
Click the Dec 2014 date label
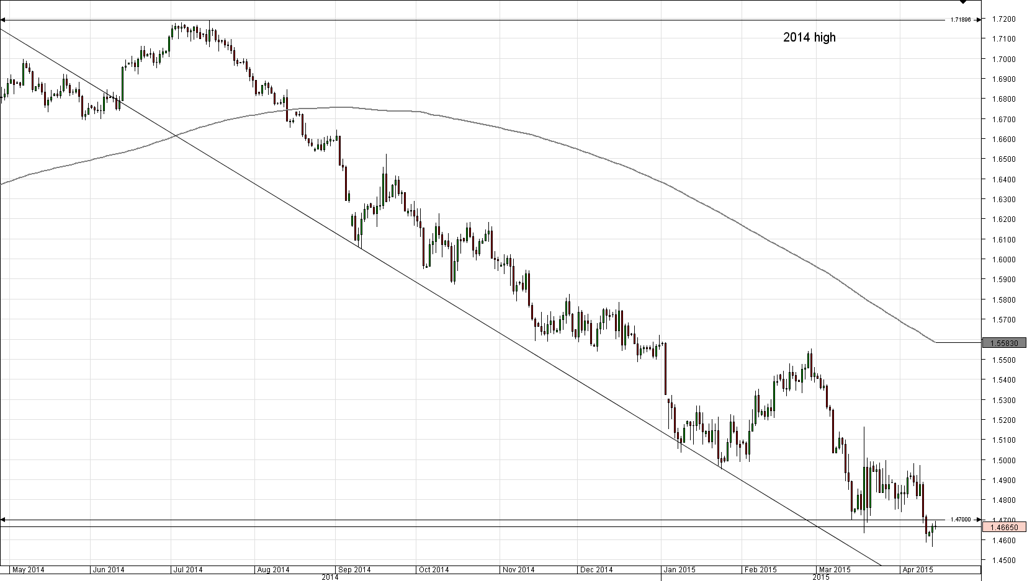(x=596, y=569)
